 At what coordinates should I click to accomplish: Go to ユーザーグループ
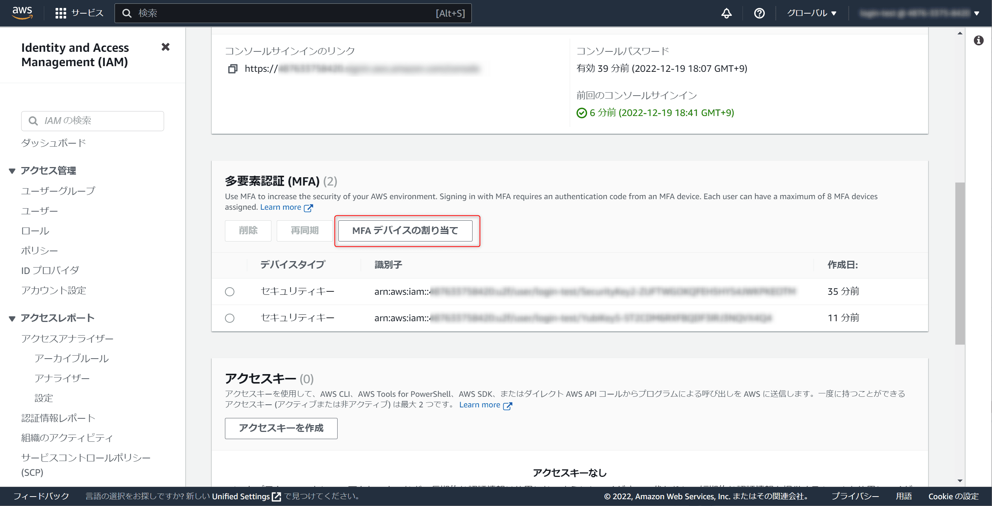click(x=58, y=191)
